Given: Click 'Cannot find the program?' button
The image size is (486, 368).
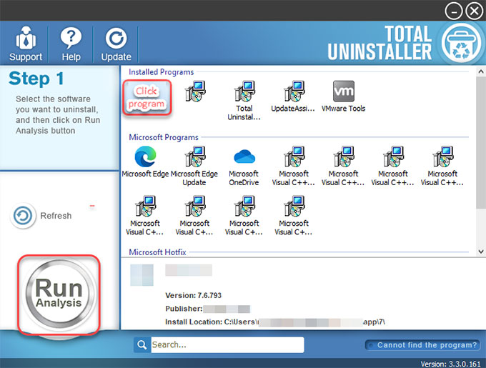Looking at the screenshot, I should tap(423, 345).
